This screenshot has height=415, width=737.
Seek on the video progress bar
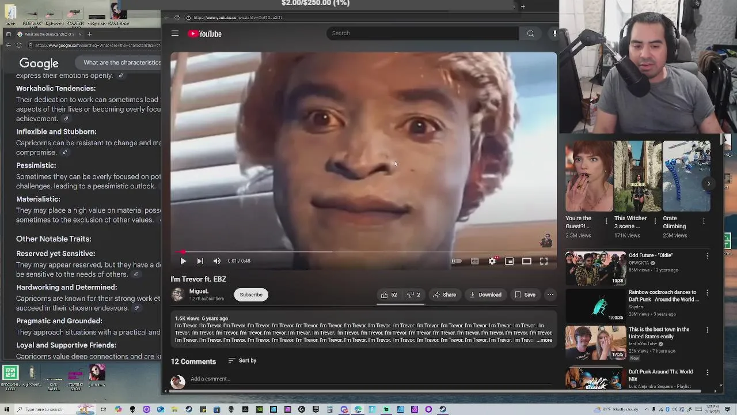[x=364, y=252]
